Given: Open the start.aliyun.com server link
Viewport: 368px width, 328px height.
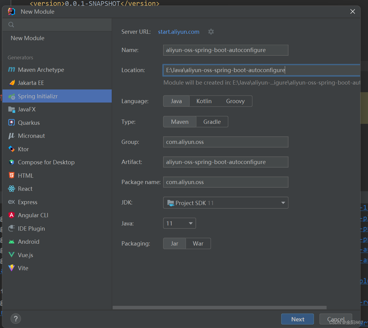Looking at the screenshot, I should 179,32.
